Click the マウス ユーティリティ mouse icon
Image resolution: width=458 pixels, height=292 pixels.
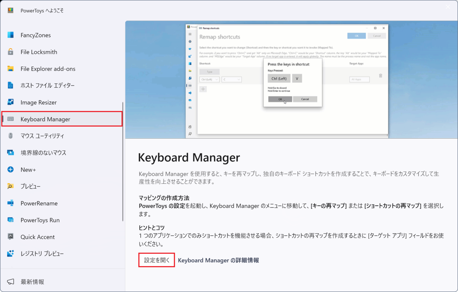(11, 136)
